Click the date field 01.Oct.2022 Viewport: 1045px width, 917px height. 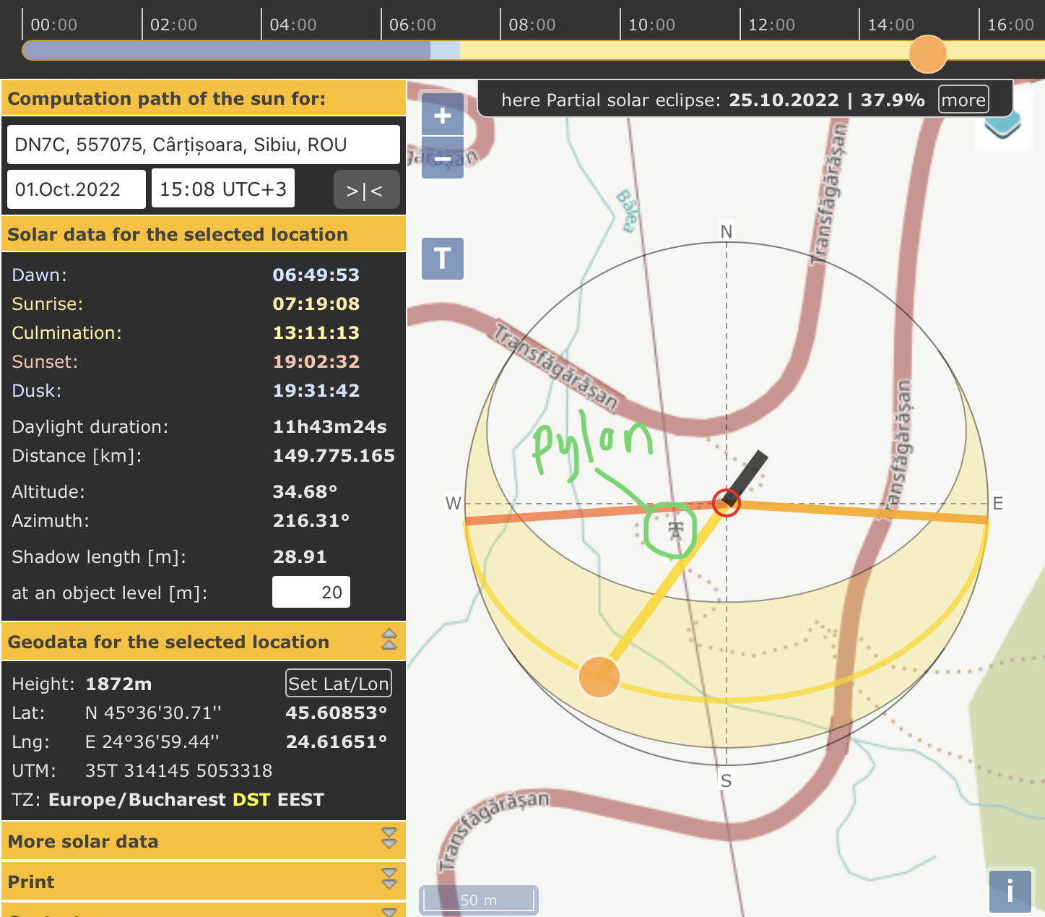coord(76,189)
